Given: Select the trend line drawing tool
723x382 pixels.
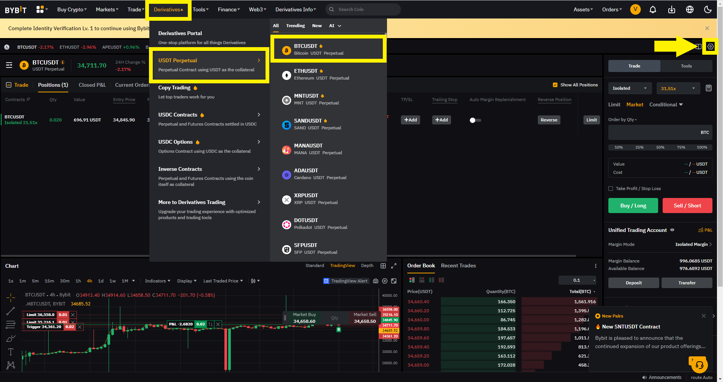Looking at the screenshot, I should [x=11, y=311].
